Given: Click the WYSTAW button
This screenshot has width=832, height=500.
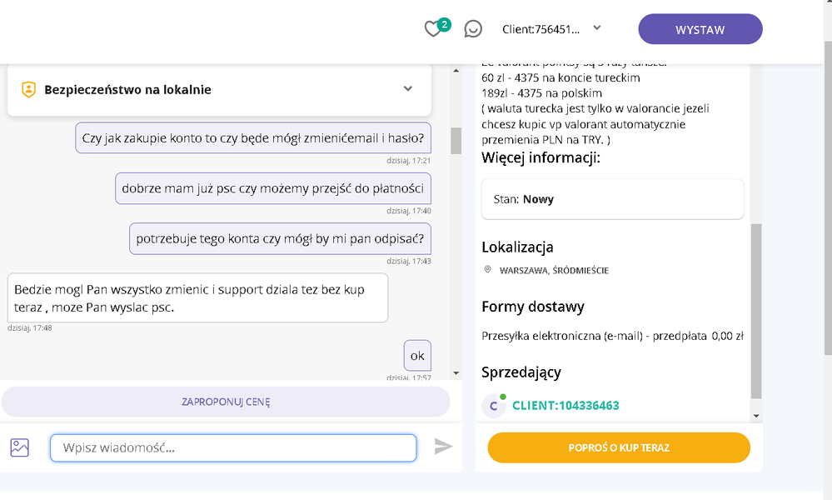Looking at the screenshot, I should (x=700, y=29).
